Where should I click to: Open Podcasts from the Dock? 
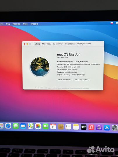(99, 127)
